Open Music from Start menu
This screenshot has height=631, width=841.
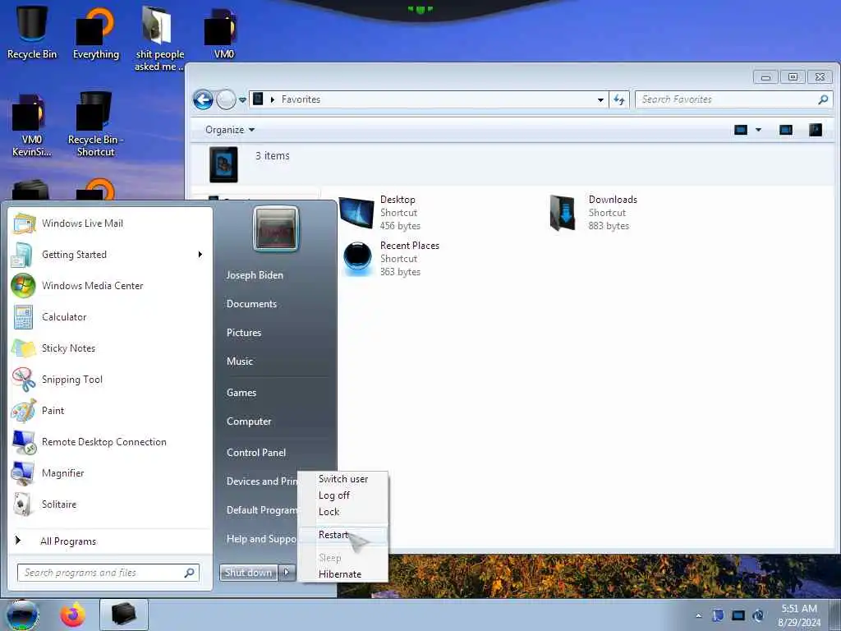coord(240,362)
